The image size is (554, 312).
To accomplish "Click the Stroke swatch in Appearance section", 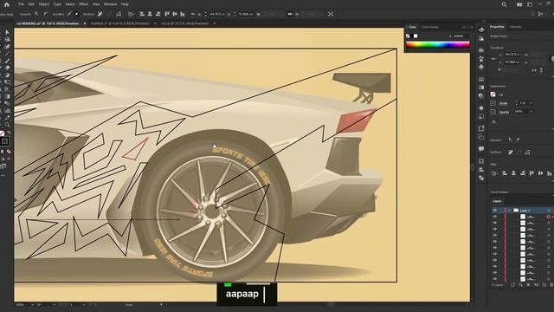I will (x=493, y=103).
